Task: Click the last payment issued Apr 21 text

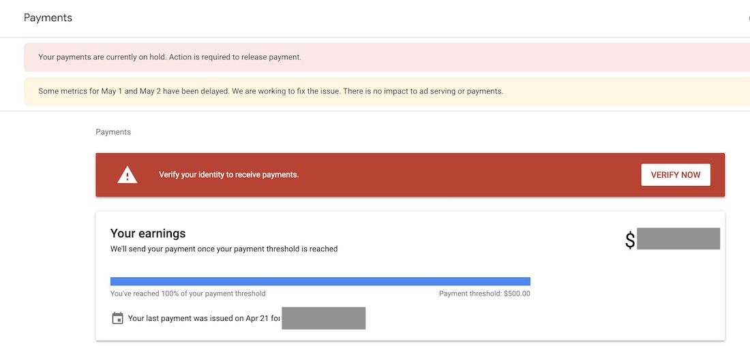Action: (204, 318)
